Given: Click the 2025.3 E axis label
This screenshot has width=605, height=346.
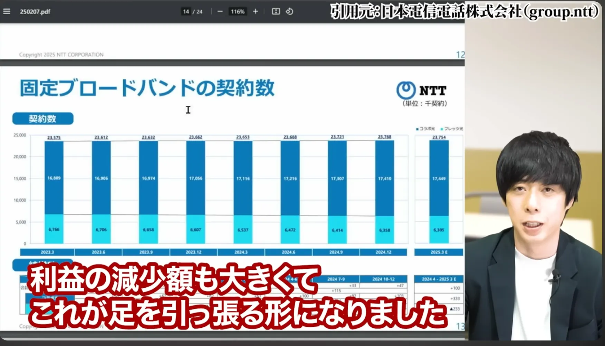Looking at the screenshot, I should point(439,252).
